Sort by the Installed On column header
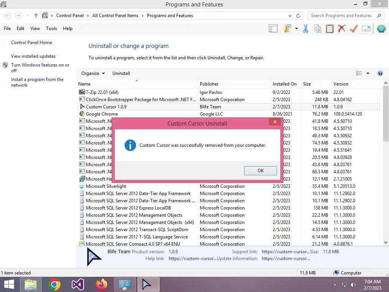 (285, 84)
